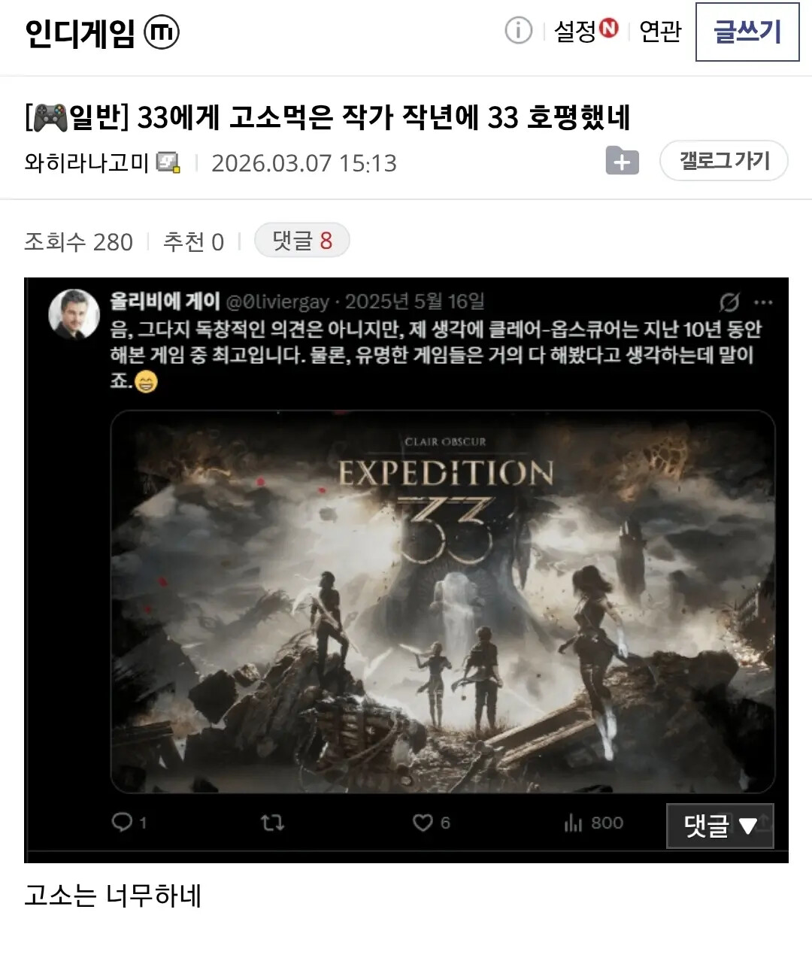Go to 인디게임 gallery title link
Viewport: 812px width, 973px height.
[80, 33]
